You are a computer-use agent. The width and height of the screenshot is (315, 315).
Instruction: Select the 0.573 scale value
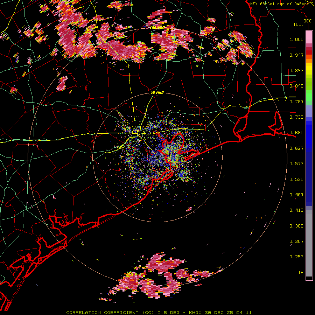(x=296, y=164)
